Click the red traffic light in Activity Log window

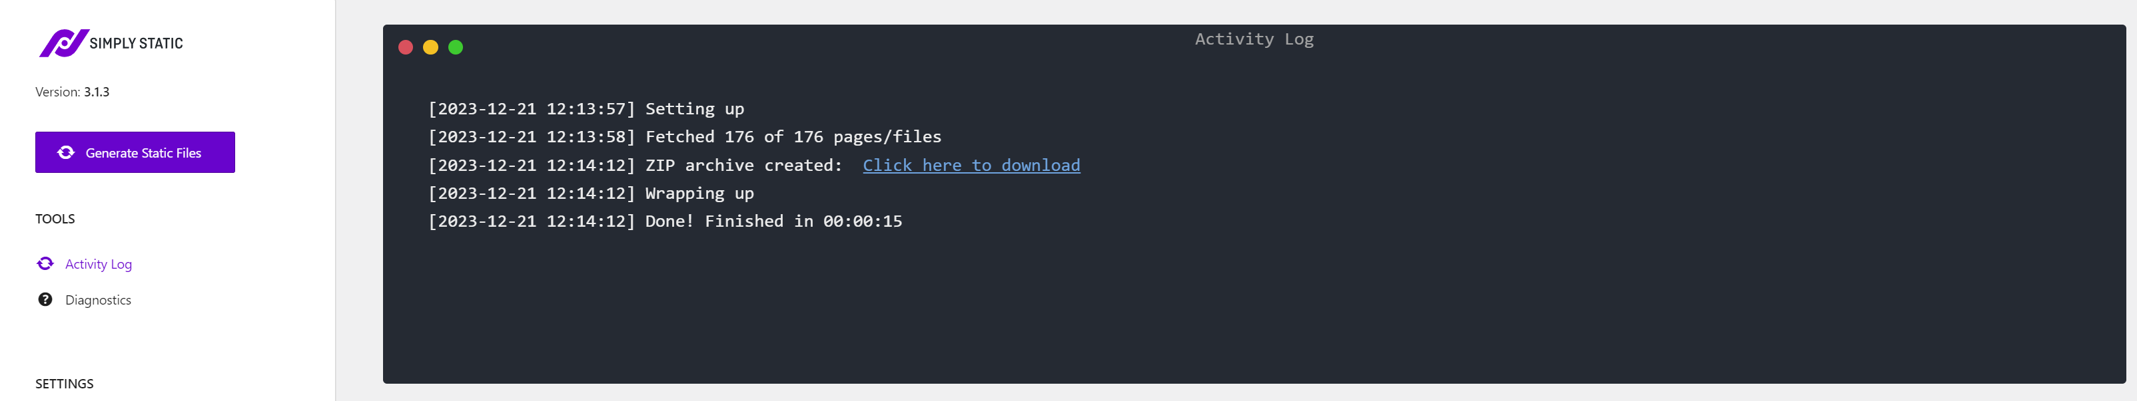point(406,47)
